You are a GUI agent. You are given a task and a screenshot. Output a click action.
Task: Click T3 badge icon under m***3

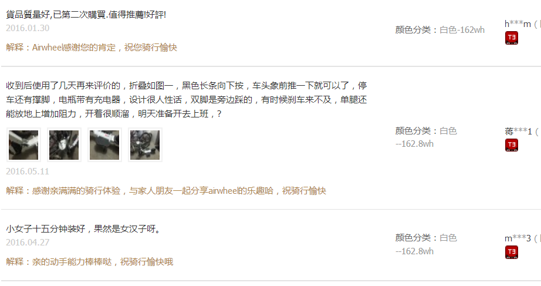[x=512, y=252]
